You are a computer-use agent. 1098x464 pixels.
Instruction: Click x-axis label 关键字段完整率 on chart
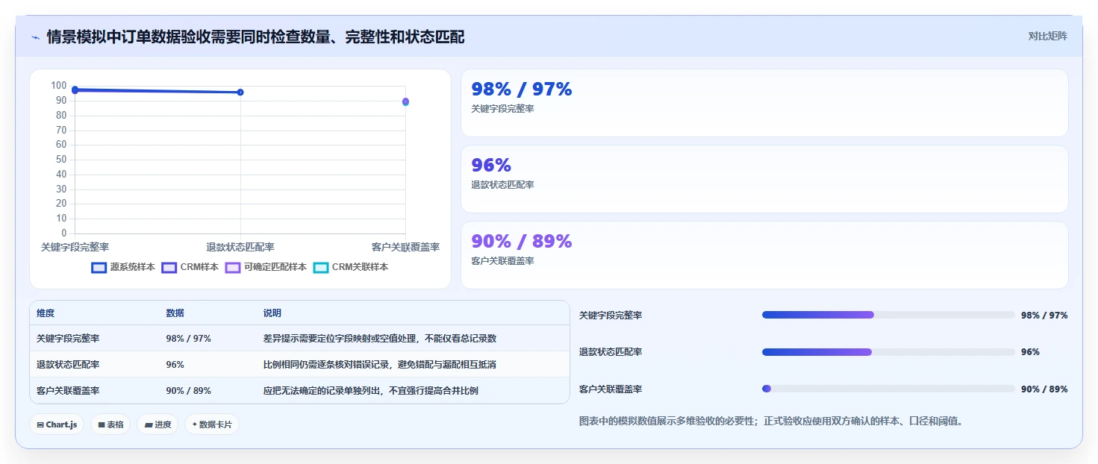[75, 247]
